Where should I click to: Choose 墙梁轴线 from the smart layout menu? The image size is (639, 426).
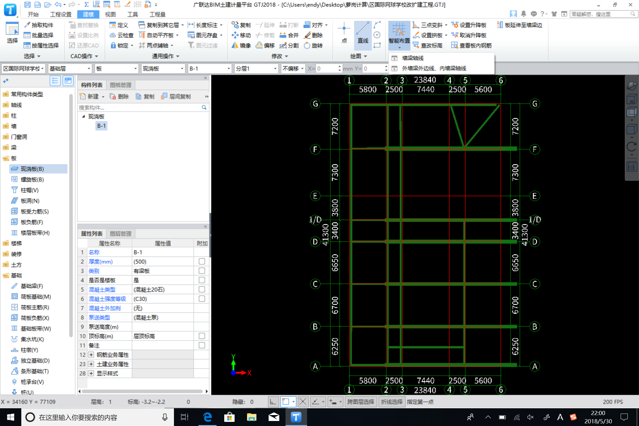coord(413,58)
